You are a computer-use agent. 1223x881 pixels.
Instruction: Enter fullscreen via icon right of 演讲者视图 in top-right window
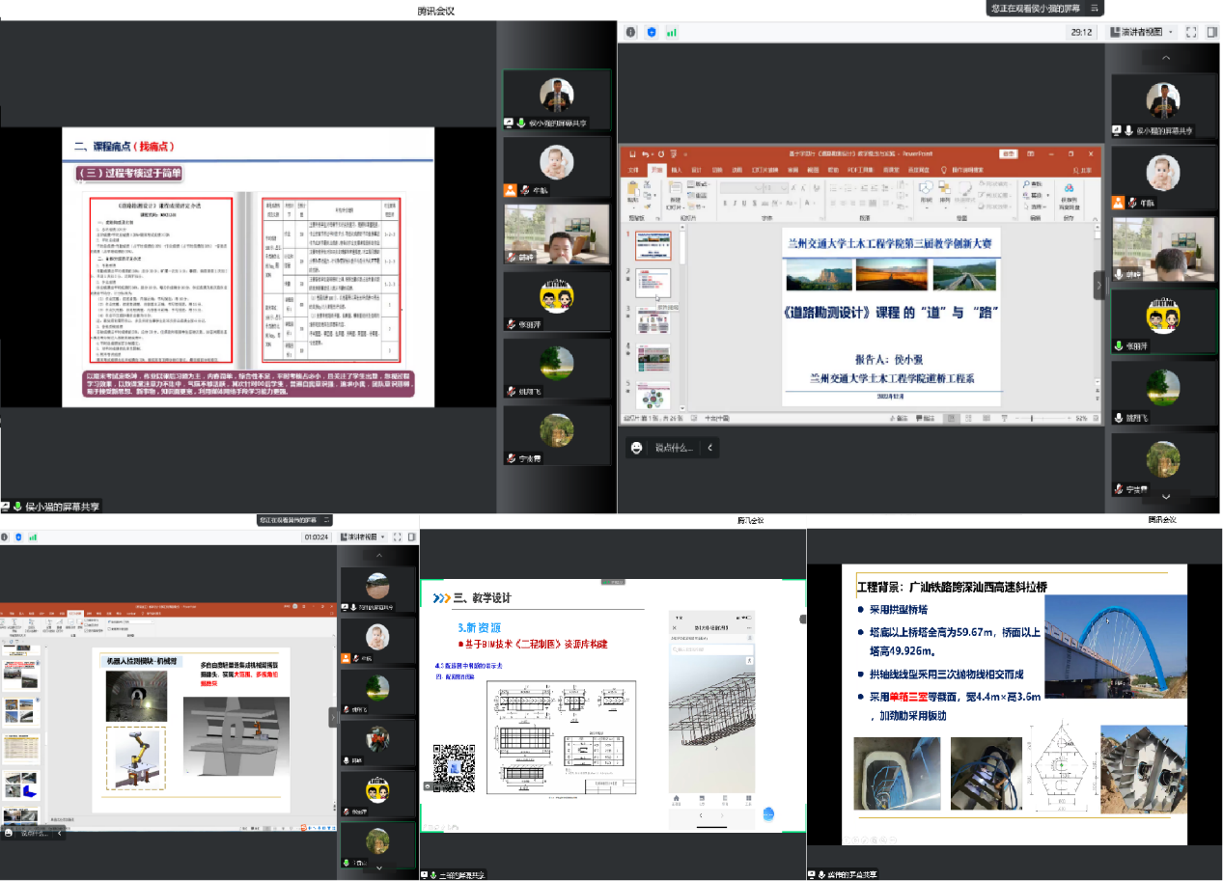(1190, 32)
